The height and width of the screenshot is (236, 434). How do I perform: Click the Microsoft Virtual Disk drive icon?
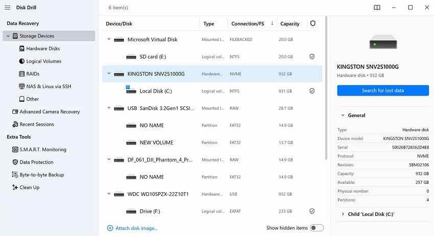tap(119, 40)
